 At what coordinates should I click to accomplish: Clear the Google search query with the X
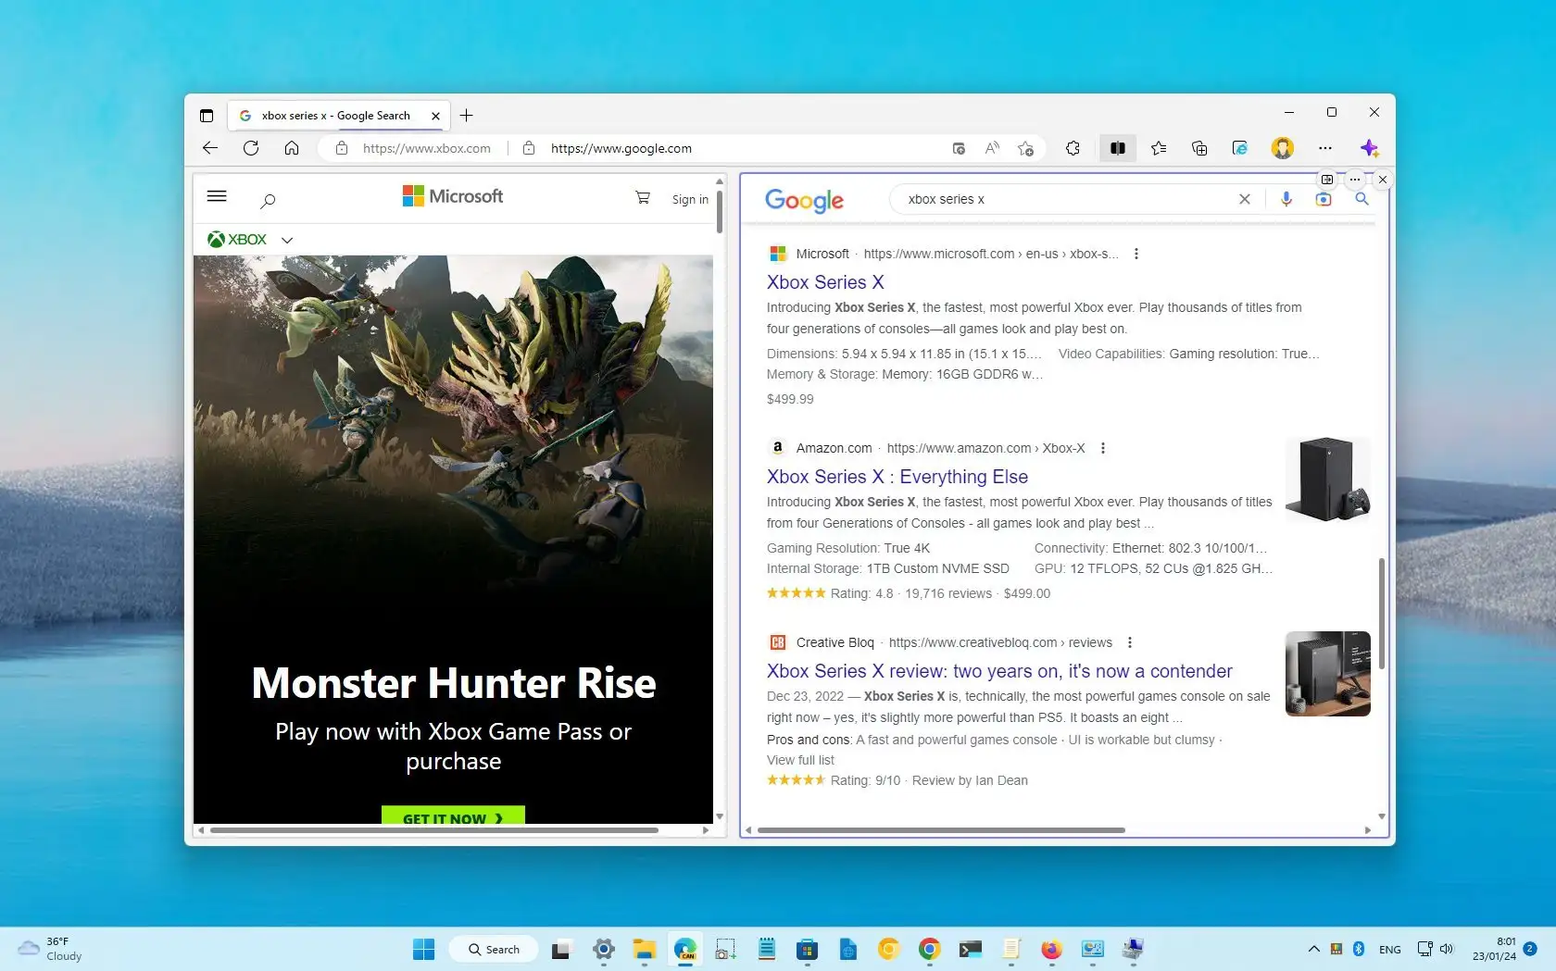pos(1245,198)
